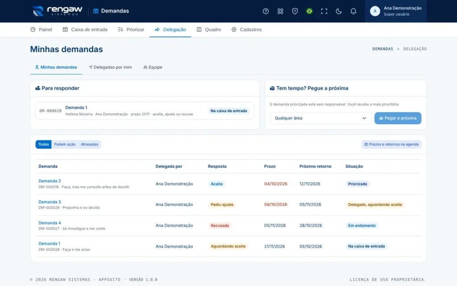Viewport: 457px width, 286px height.
Task: Open Prazos e retornos na agenda
Action: [x=391, y=144]
